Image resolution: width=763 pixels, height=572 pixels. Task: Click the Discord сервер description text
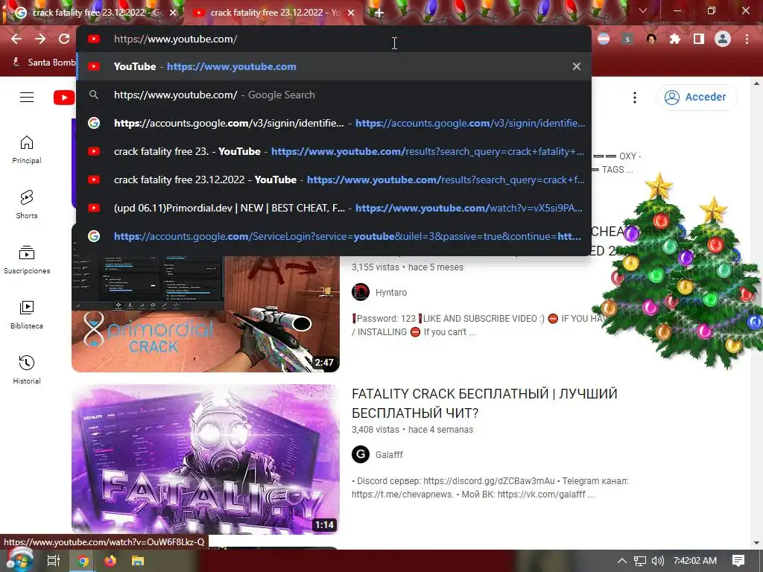tap(490, 488)
